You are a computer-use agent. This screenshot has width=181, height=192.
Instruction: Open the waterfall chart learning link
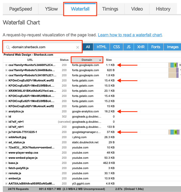coord(130,35)
